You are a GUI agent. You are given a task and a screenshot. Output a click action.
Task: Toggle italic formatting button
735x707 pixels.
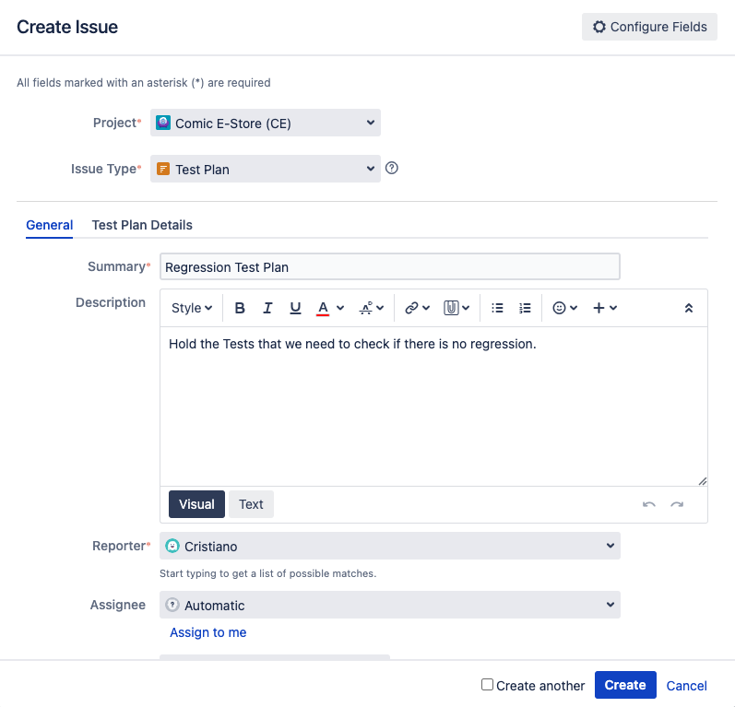(267, 308)
